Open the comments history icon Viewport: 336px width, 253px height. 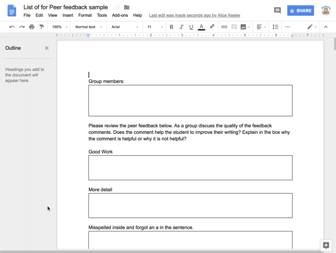pyautogui.click(x=277, y=11)
